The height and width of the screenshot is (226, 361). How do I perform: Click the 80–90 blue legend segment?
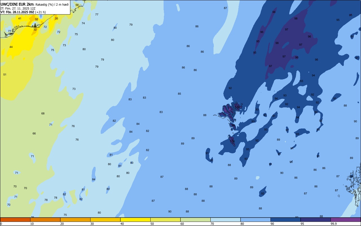pos(256,220)
